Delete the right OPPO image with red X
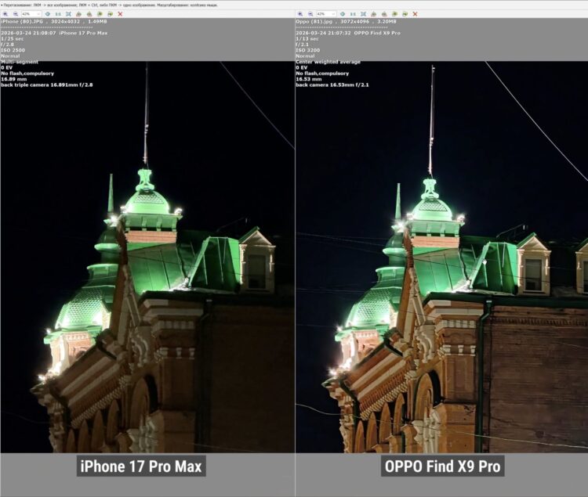This screenshot has height=497, width=588. [415, 14]
